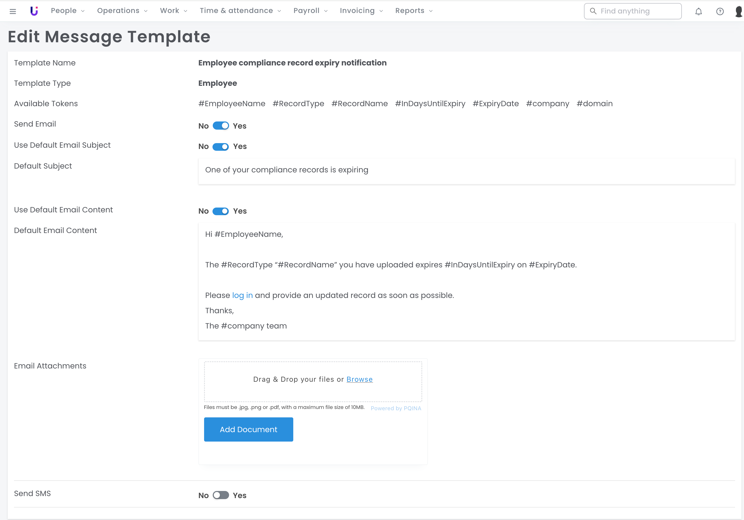Click the help question mark icon
The height and width of the screenshot is (520, 744).
point(720,11)
